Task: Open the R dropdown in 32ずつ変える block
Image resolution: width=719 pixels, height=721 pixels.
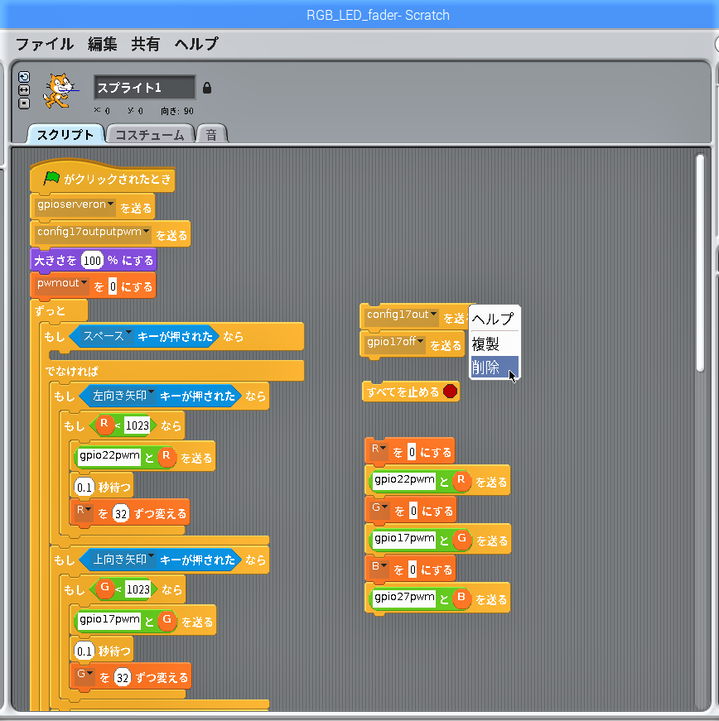Action: (89, 509)
